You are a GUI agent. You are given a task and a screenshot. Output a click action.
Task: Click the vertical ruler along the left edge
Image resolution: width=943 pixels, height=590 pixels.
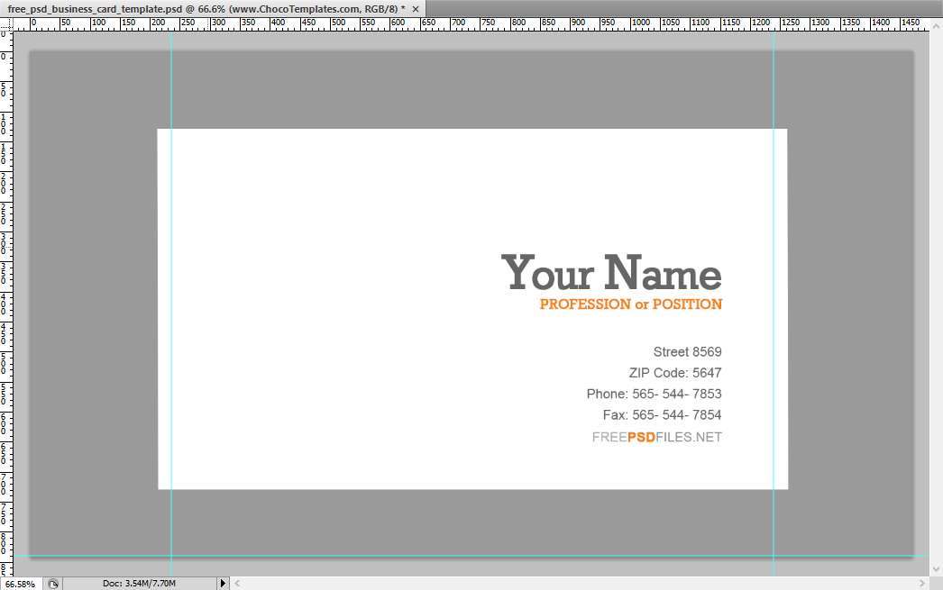6,304
